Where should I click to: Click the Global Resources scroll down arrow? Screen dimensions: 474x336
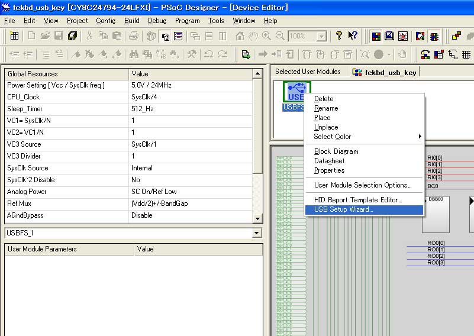257,218
